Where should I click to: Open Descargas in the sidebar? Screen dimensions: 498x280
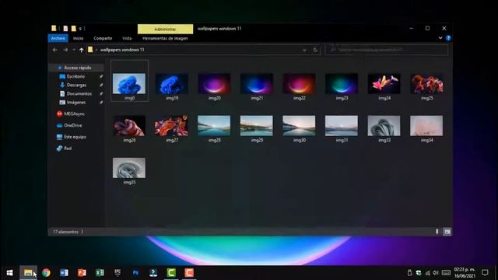point(76,85)
